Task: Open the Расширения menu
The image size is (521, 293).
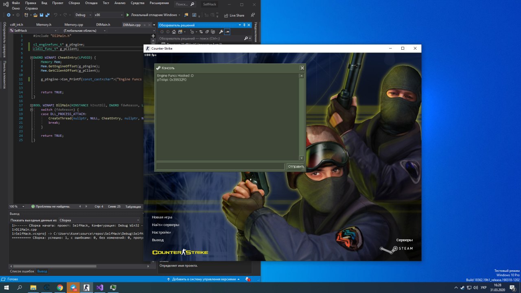Action: (159, 3)
